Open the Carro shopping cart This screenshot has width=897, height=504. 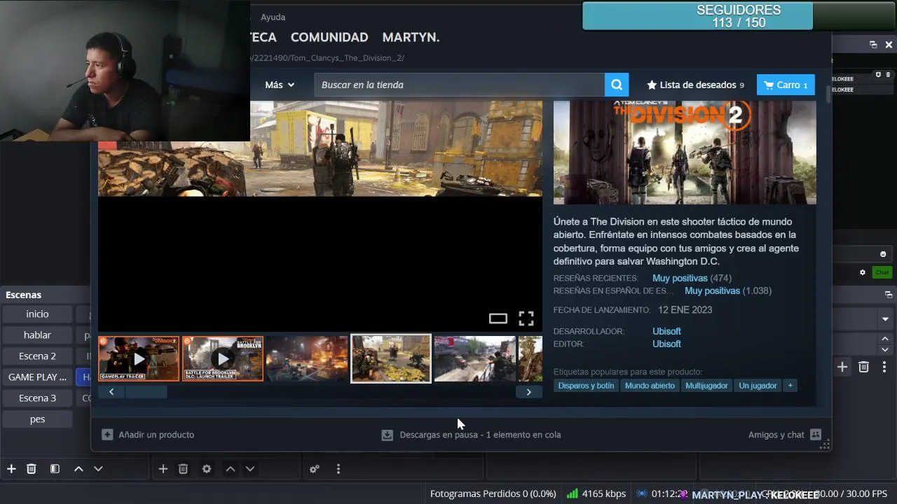tap(786, 85)
